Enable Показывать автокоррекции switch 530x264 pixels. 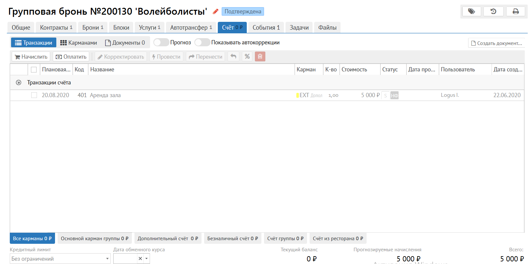[x=202, y=42]
